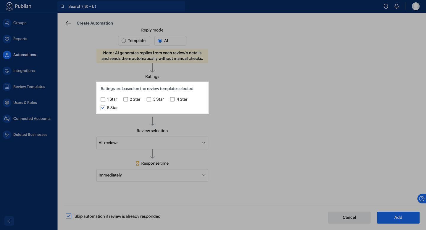Check the 4 Star rating box
Viewport: 426px width, 230px height.
coord(172,99)
